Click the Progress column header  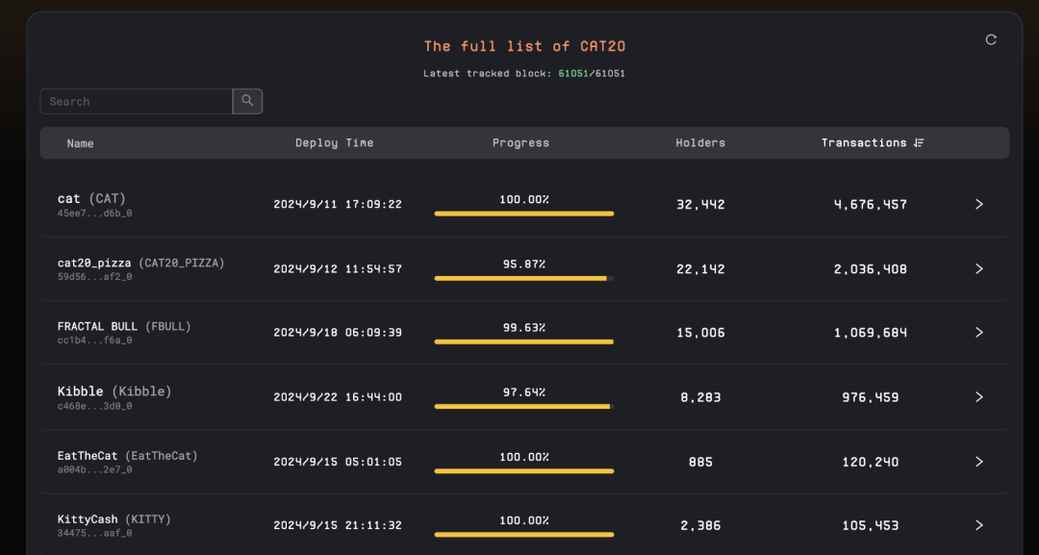click(x=520, y=143)
